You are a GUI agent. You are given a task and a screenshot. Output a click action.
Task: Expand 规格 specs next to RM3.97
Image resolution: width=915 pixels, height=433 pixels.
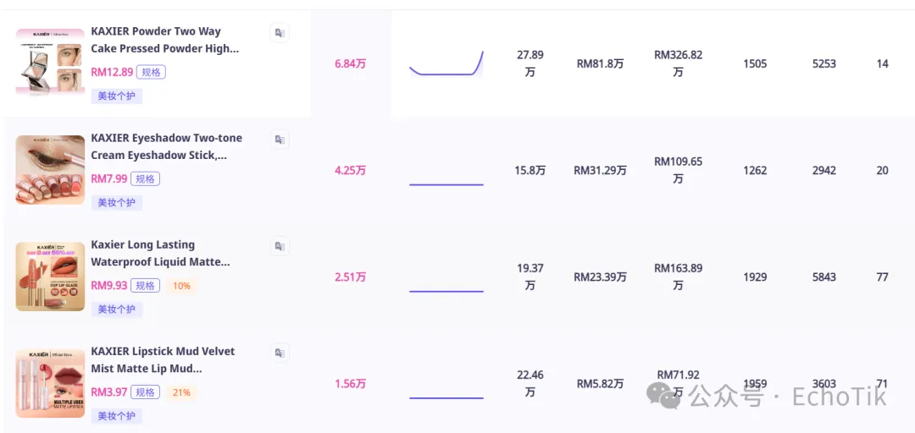tap(145, 392)
